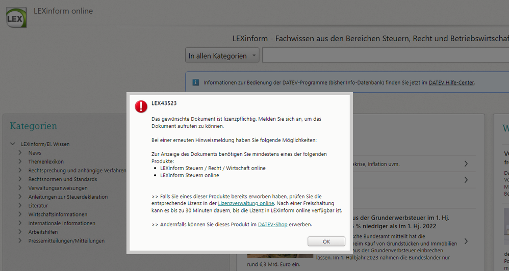The image size is (509, 271).
Task: Click the green LEX logo icon
Action: (16, 17)
